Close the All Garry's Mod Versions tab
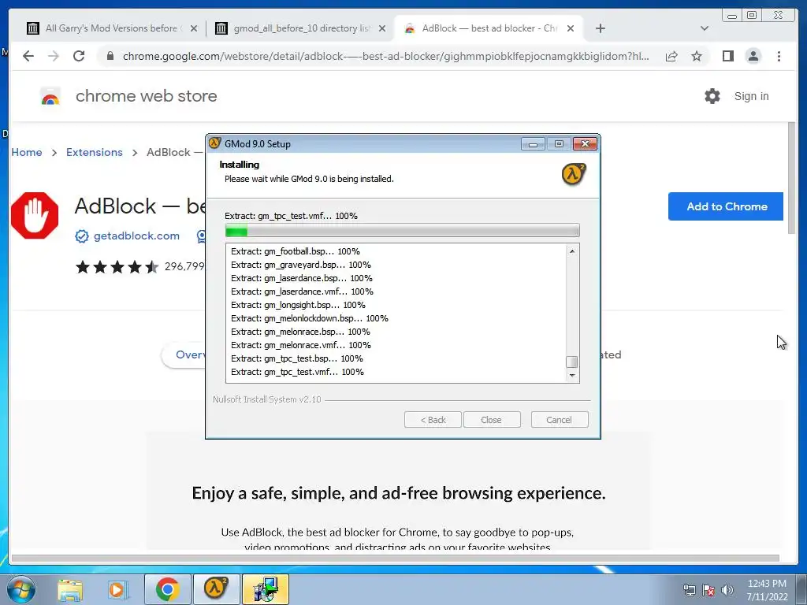This screenshot has height=605, width=807. pyautogui.click(x=194, y=28)
